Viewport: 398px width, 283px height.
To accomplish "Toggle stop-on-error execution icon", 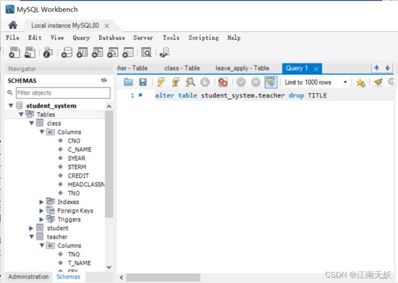I will [223, 82].
